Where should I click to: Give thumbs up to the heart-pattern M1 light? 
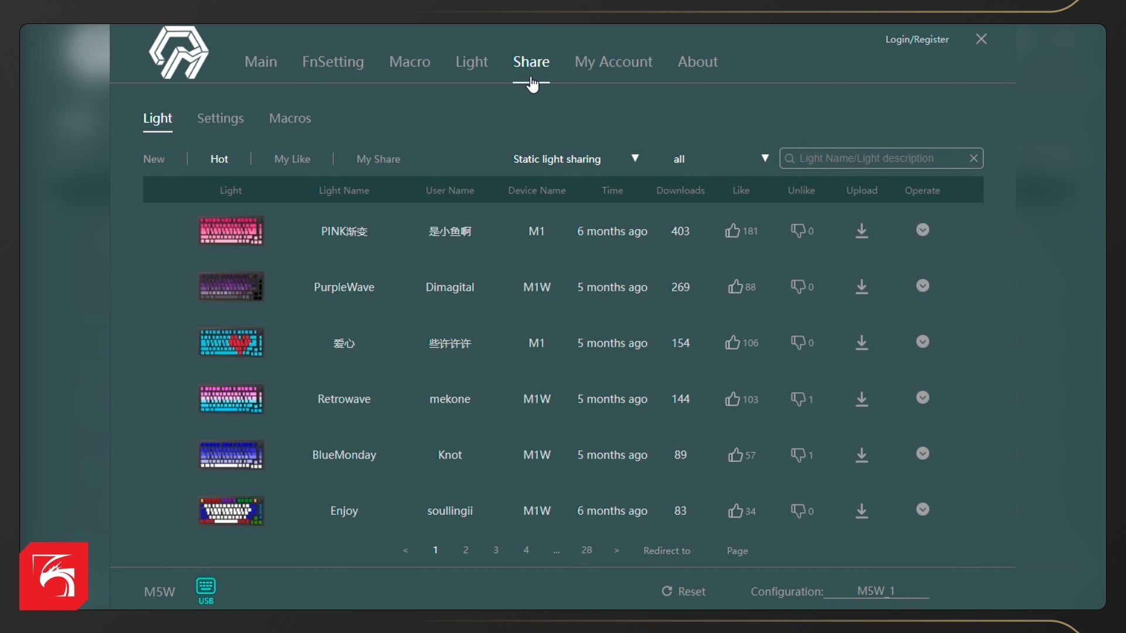(x=732, y=343)
